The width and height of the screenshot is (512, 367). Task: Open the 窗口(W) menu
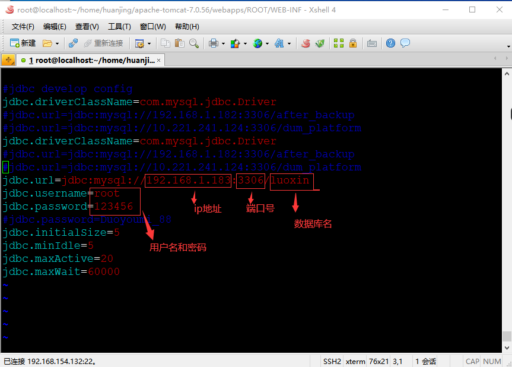(x=153, y=27)
